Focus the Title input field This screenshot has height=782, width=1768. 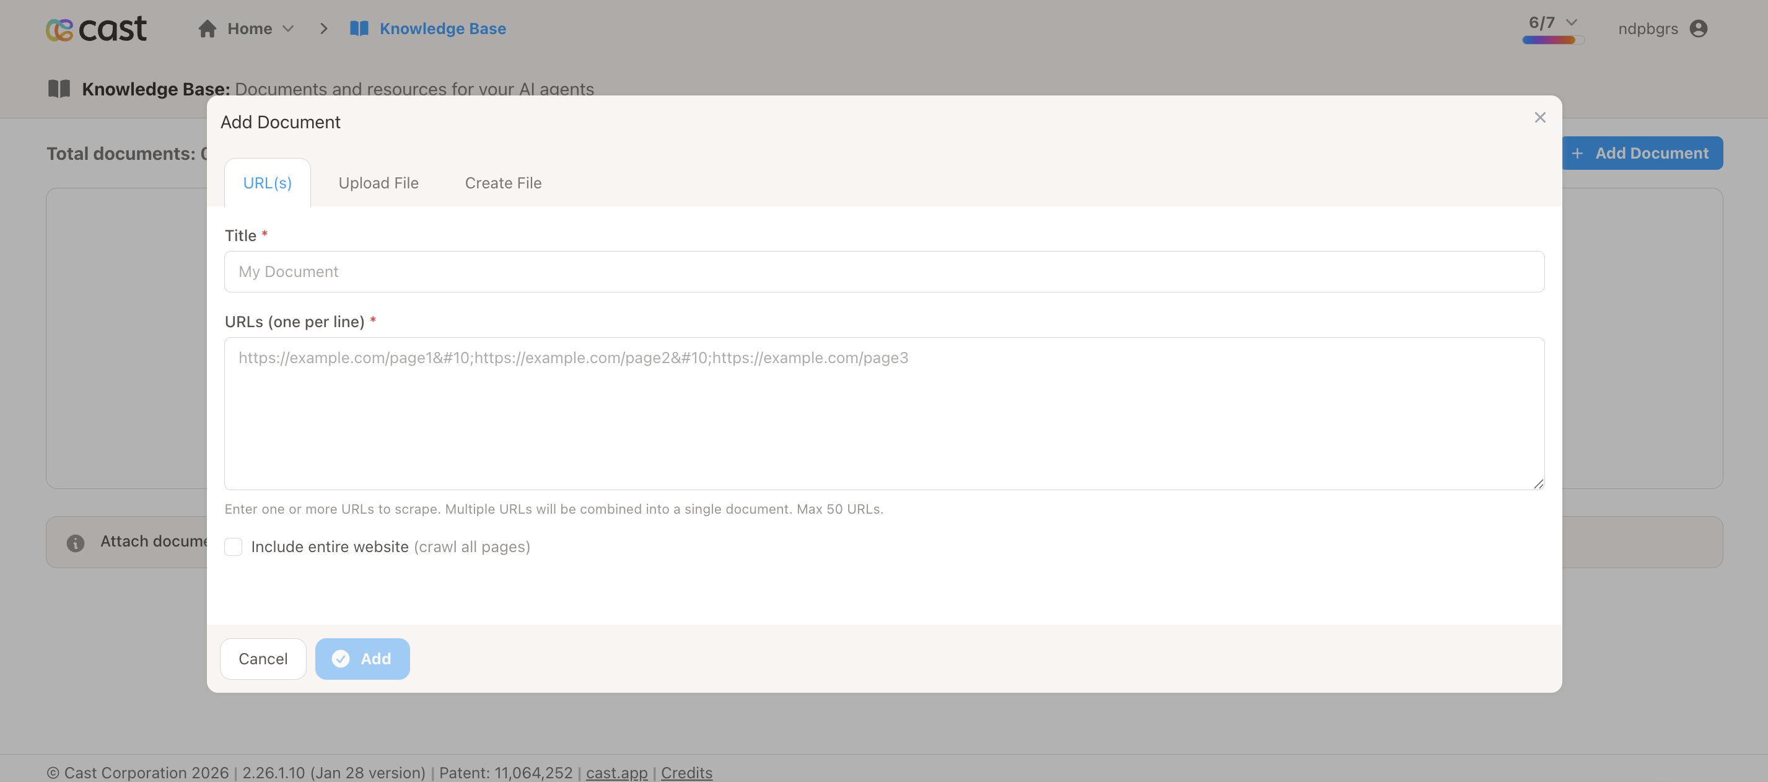tap(883, 272)
